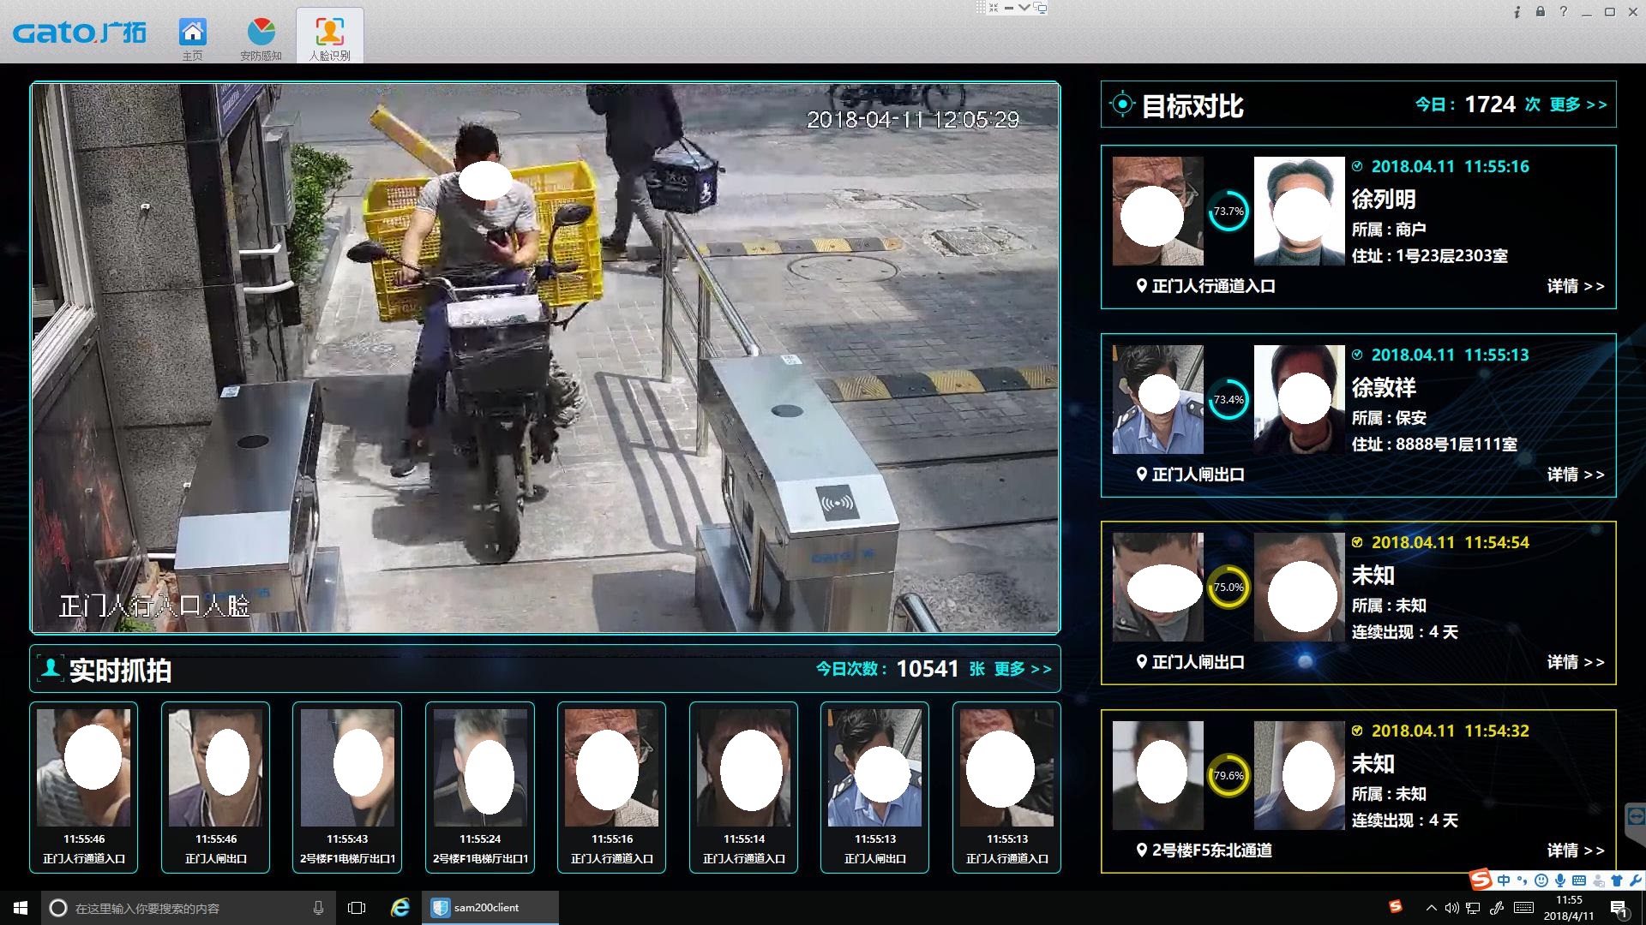Click the shrink arrows icon in floating toolbar
The image size is (1646, 925).
click(x=994, y=8)
